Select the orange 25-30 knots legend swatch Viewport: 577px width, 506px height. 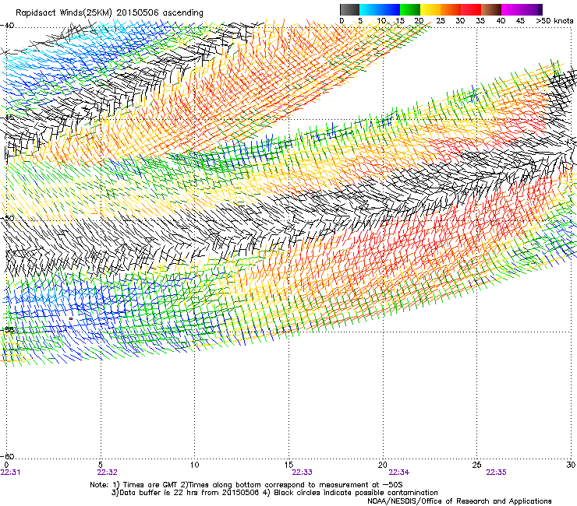tap(451, 9)
